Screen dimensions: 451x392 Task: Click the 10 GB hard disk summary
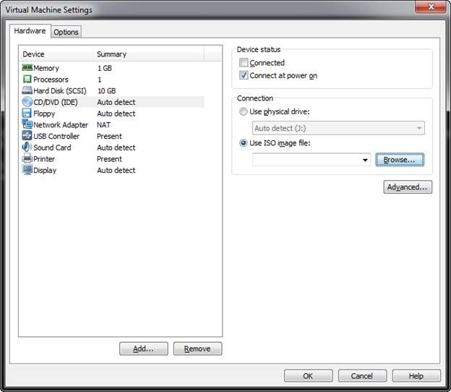pyautogui.click(x=107, y=90)
